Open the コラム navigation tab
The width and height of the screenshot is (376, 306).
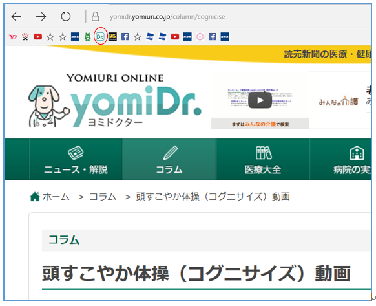169,159
